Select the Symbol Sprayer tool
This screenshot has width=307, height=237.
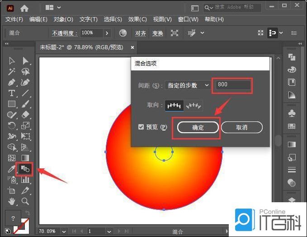(x=12, y=180)
